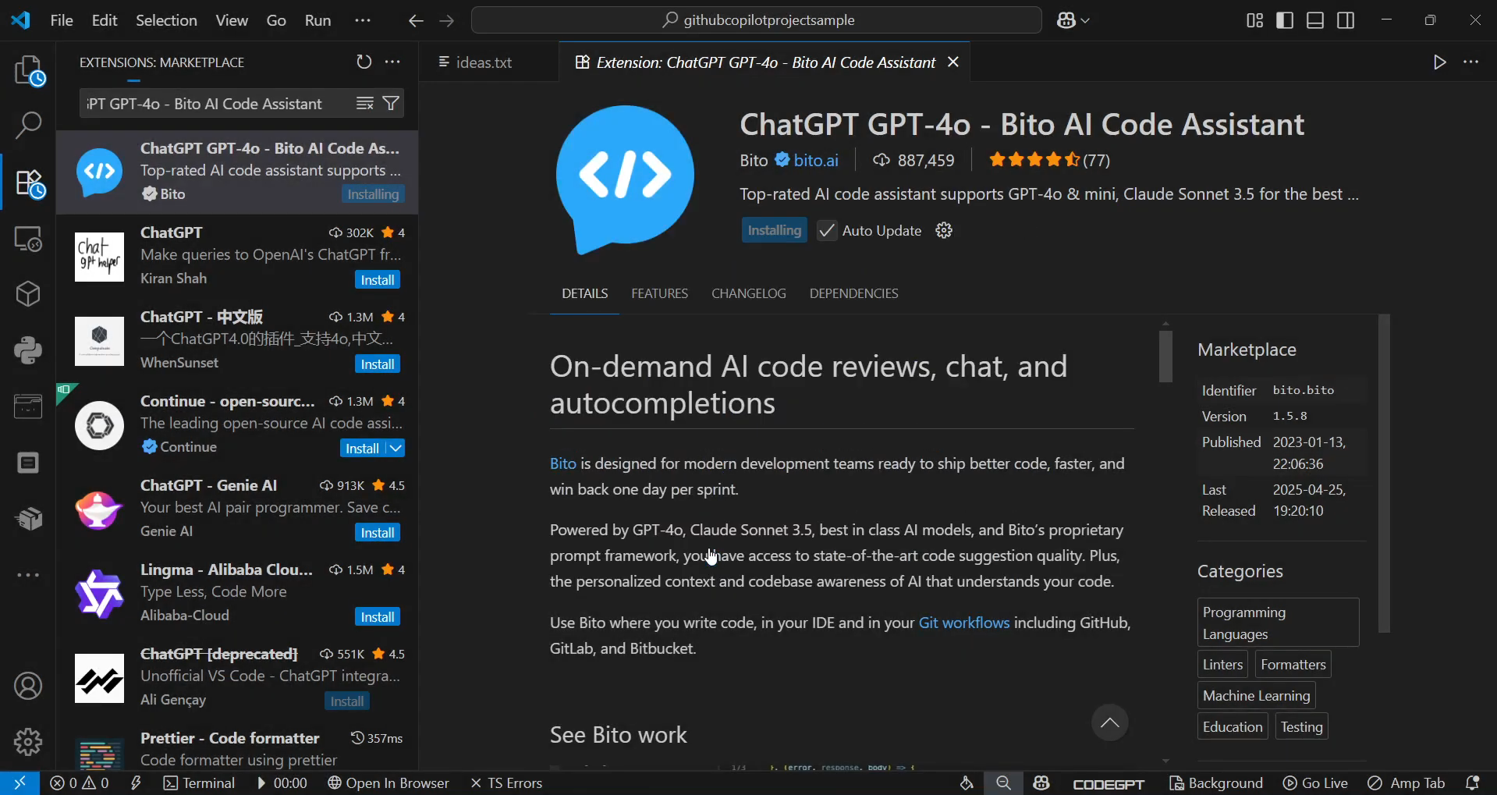Open Terminal from the status bar
Viewport: 1497px width, 795px height.
coord(199,783)
